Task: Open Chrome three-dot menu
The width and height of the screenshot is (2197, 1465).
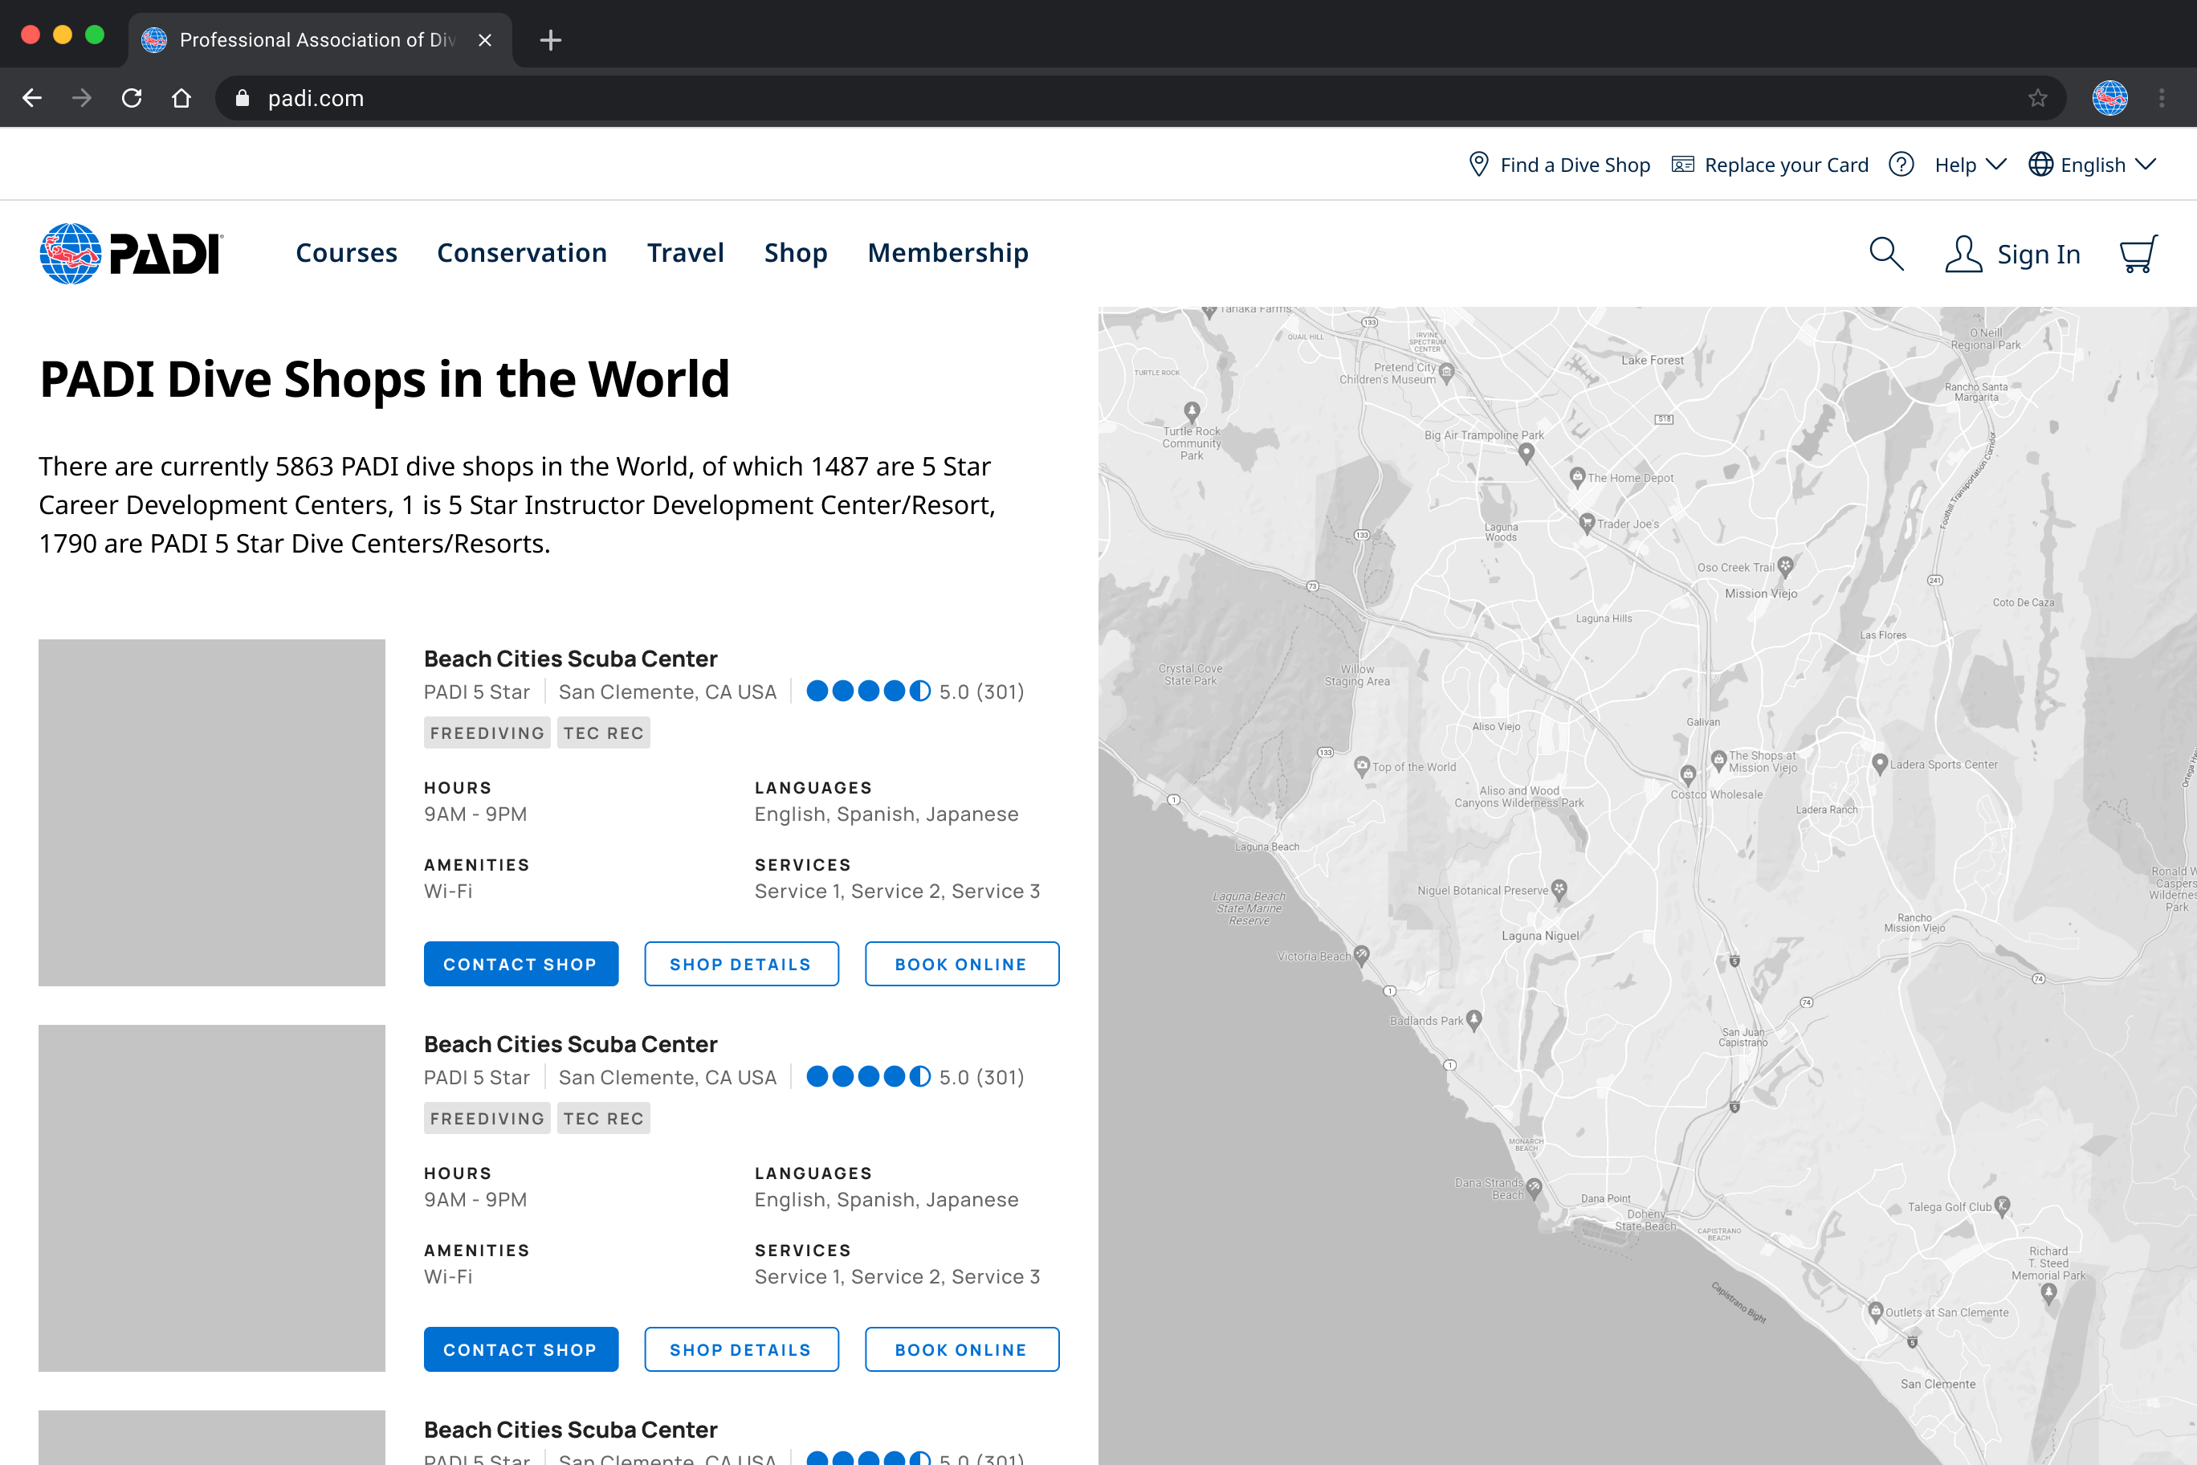Action: 2162,98
